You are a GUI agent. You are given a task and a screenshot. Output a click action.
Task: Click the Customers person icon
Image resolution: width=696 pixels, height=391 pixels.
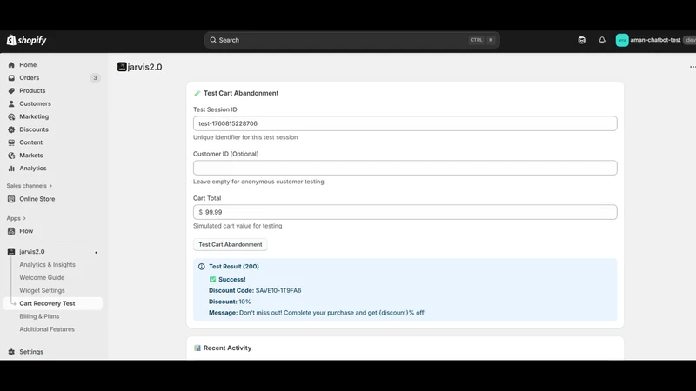point(11,103)
